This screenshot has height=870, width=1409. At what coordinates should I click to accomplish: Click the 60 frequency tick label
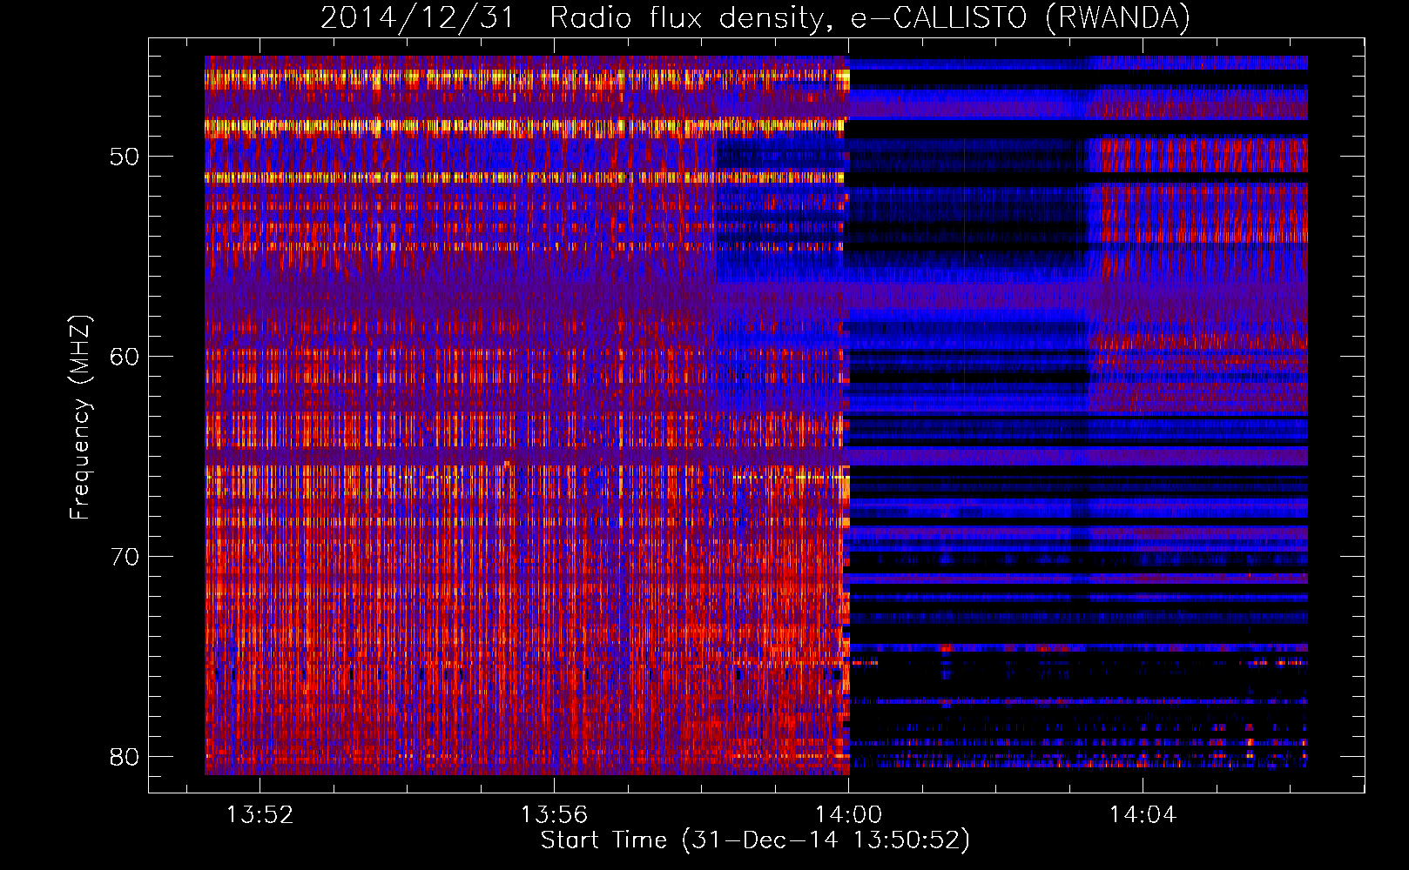click(125, 357)
